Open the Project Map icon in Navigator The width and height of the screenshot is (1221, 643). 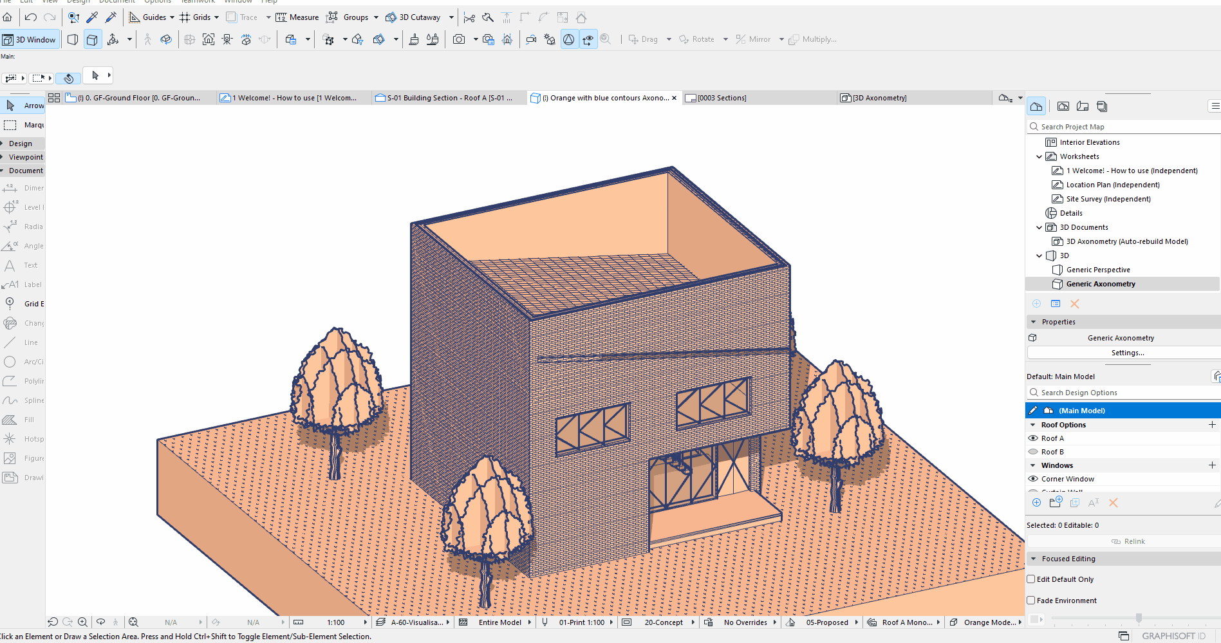tap(1036, 106)
